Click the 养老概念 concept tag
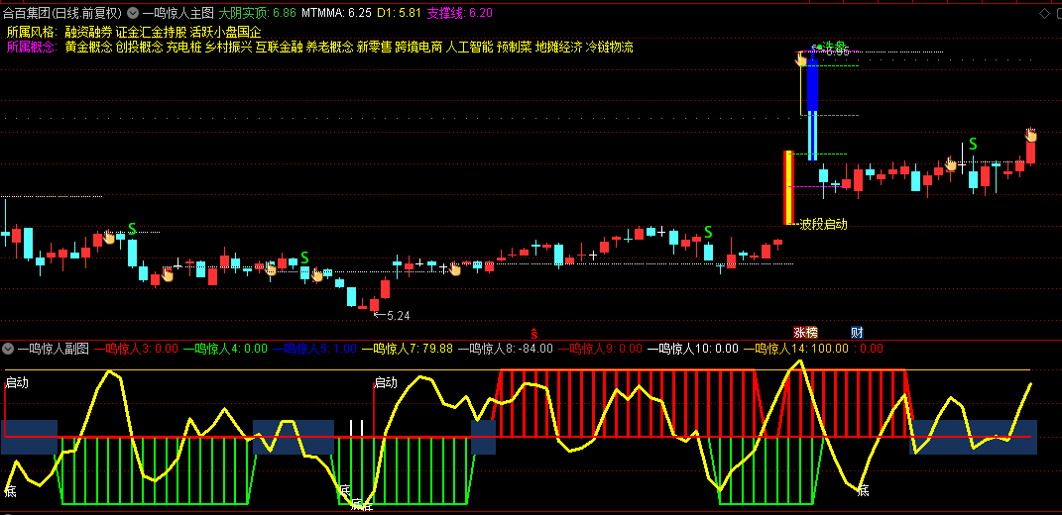 tap(330, 48)
